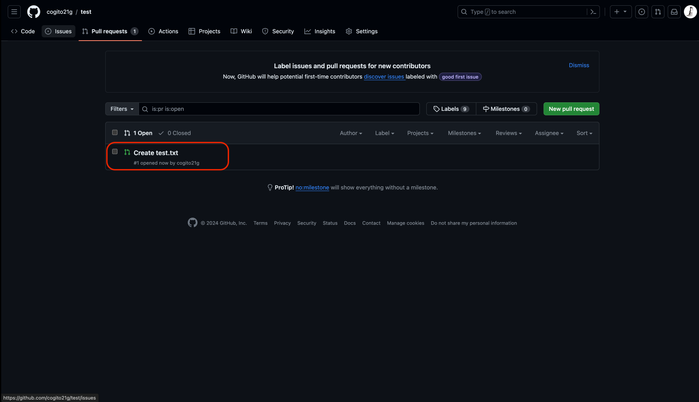Go to GitHub home via Octocat logo
This screenshot has height=402, width=699.
[x=34, y=12]
